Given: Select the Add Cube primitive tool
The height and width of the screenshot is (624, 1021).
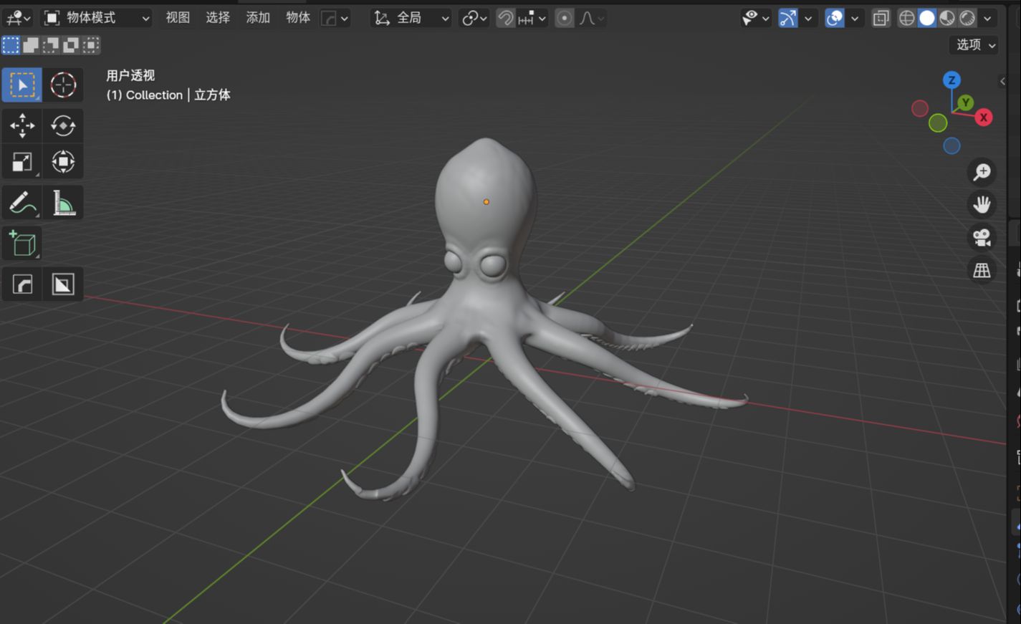Looking at the screenshot, I should click(x=22, y=243).
